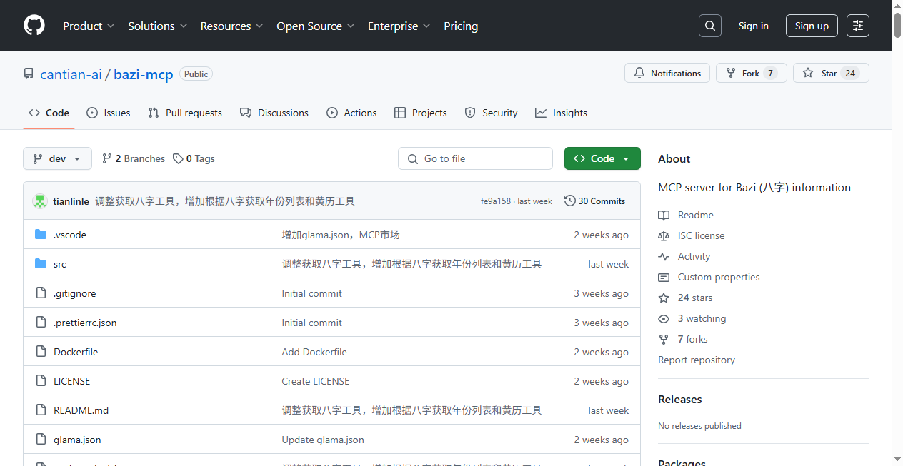Switch to the Code tab

click(49, 113)
